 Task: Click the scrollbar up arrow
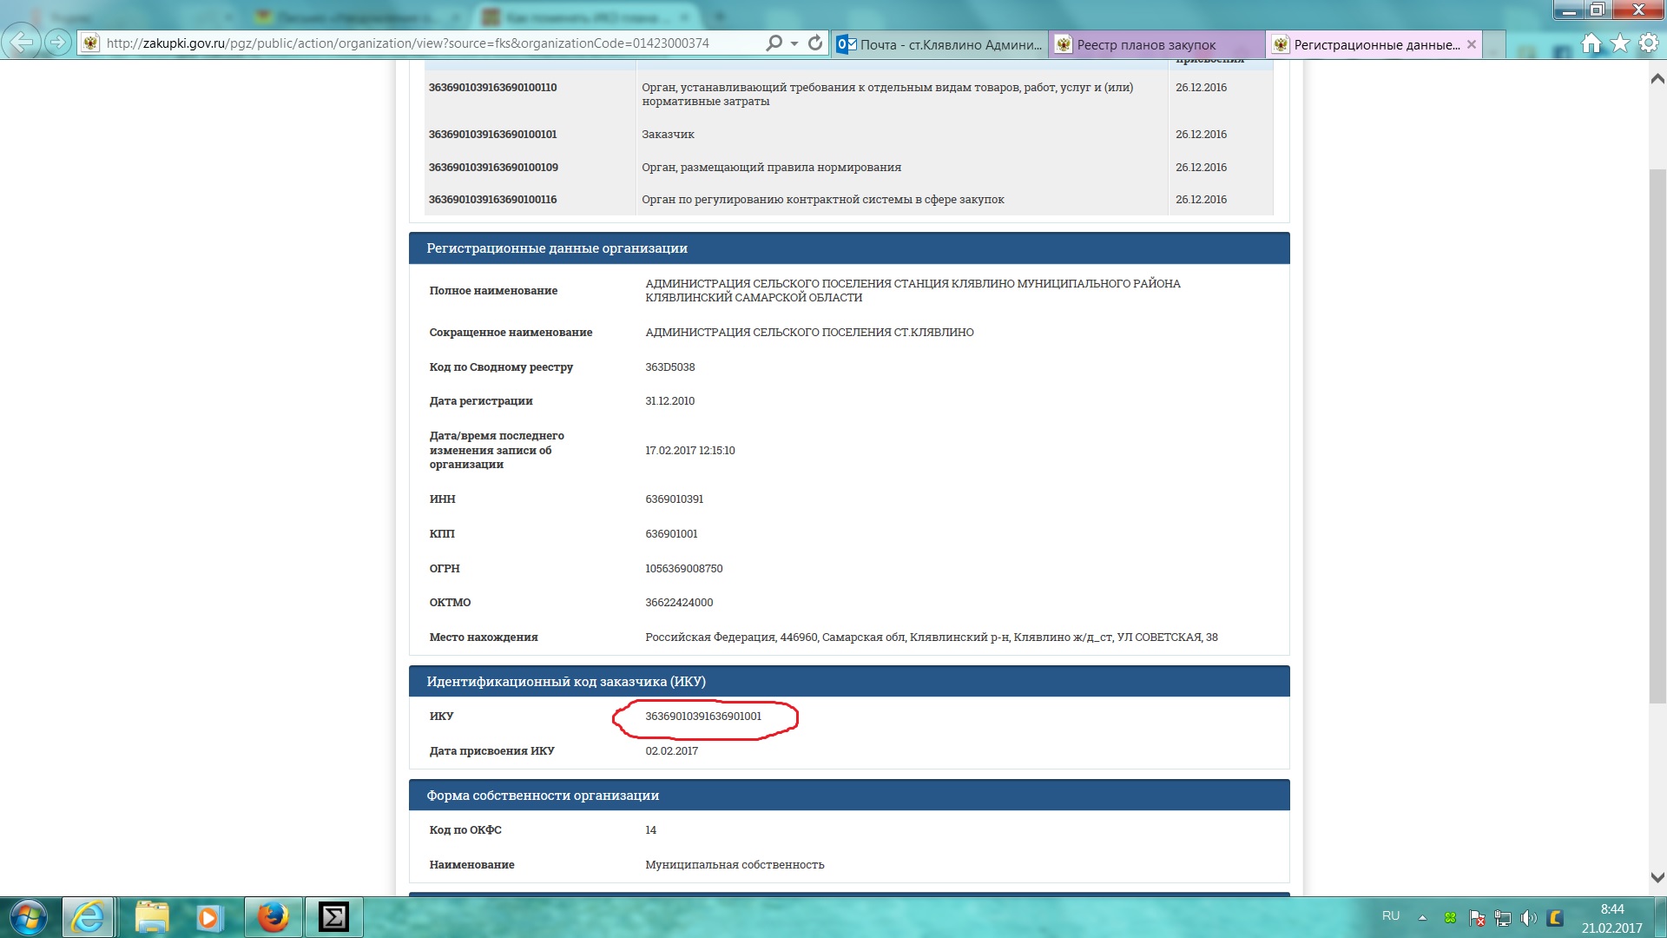1657,79
